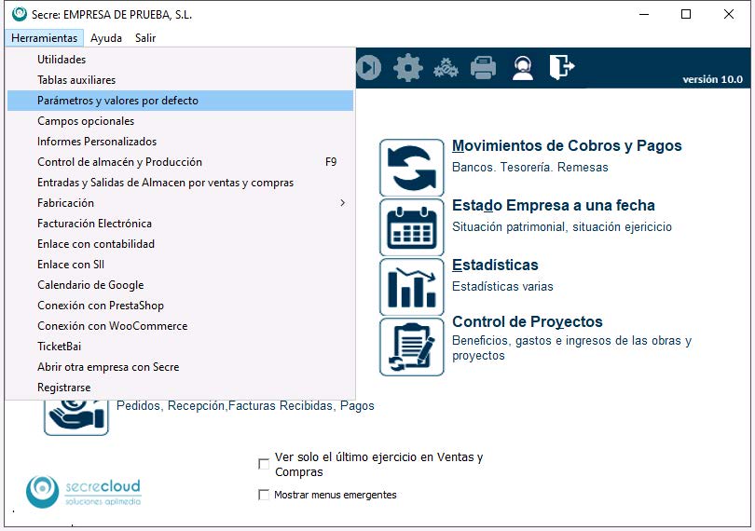This screenshot has height=531, width=755.
Task: Click the Facturación Electrónica menu entry
Action: point(94,224)
